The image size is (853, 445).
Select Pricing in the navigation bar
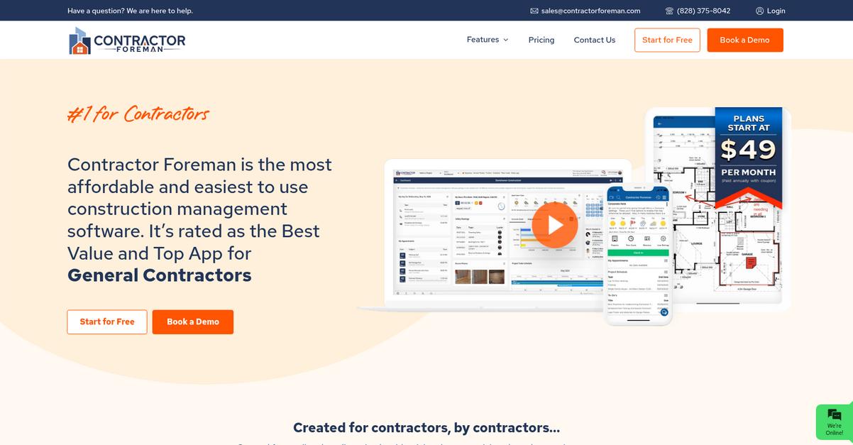point(541,40)
